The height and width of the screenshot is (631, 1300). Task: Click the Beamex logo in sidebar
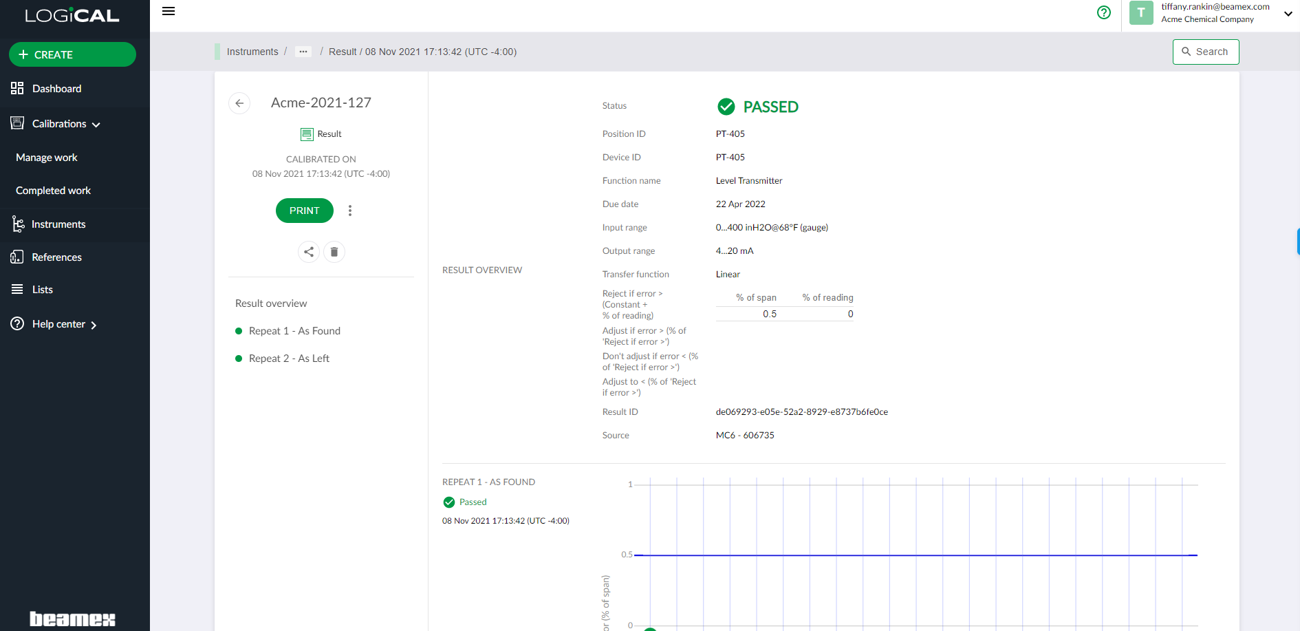(x=72, y=619)
